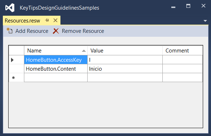Click the Value column header

tap(125, 50)
